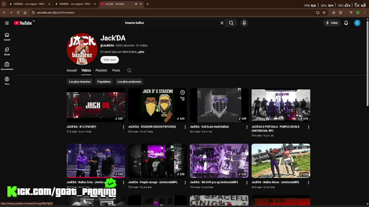This screenshot has width=369, height=207.
Task: Open options menu for Purple savage video
Action: [185, 183]
